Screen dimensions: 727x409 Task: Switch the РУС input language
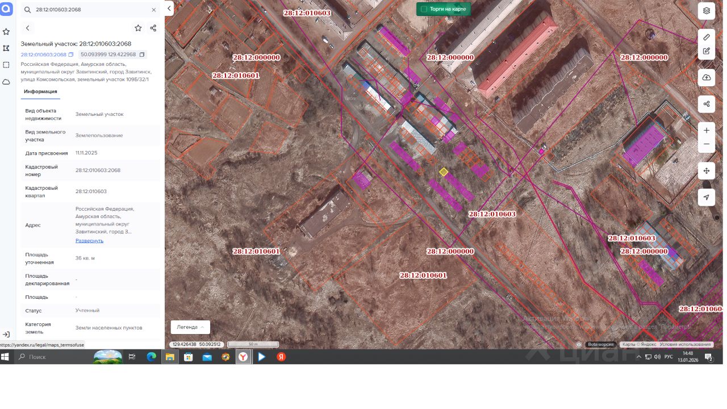(x=668, y=357)
